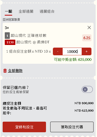This screenshot has height=137, width=97.
Task: Click the red 1130 match code badge
Action: (10, 42)
